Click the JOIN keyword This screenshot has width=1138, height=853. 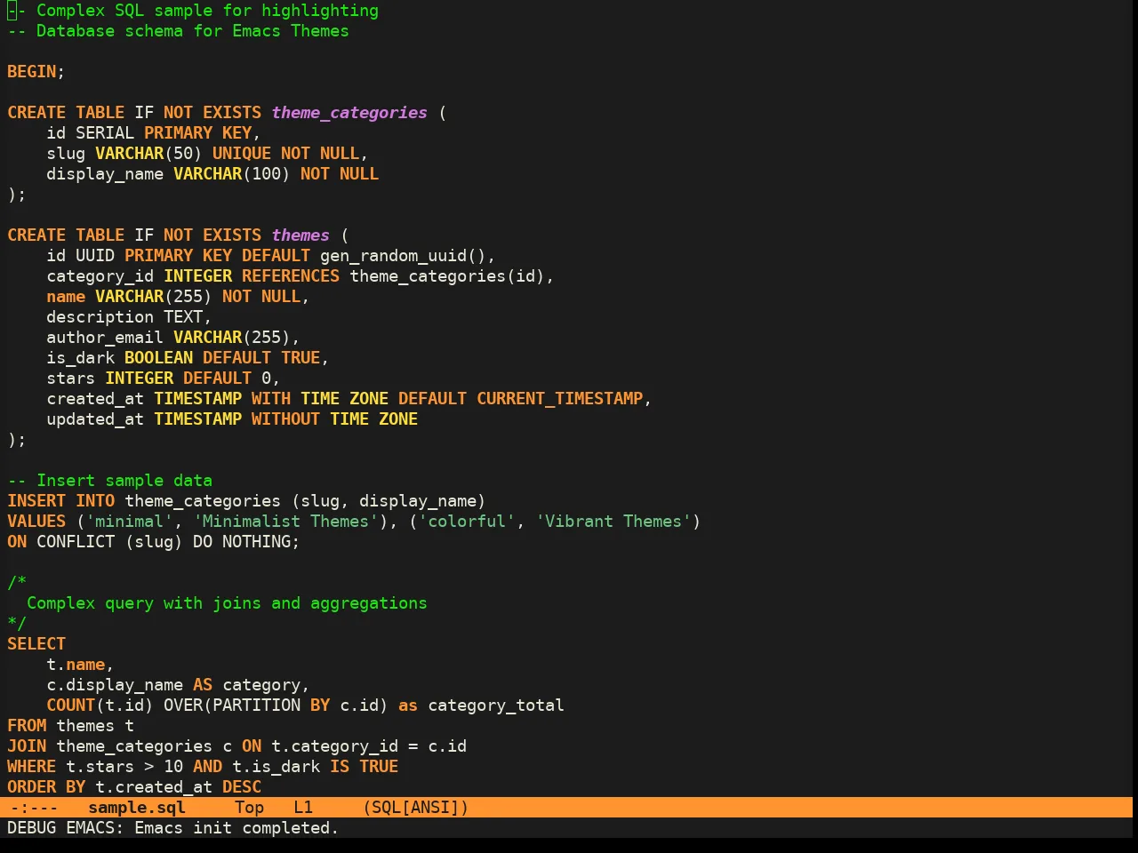[27, 746]
